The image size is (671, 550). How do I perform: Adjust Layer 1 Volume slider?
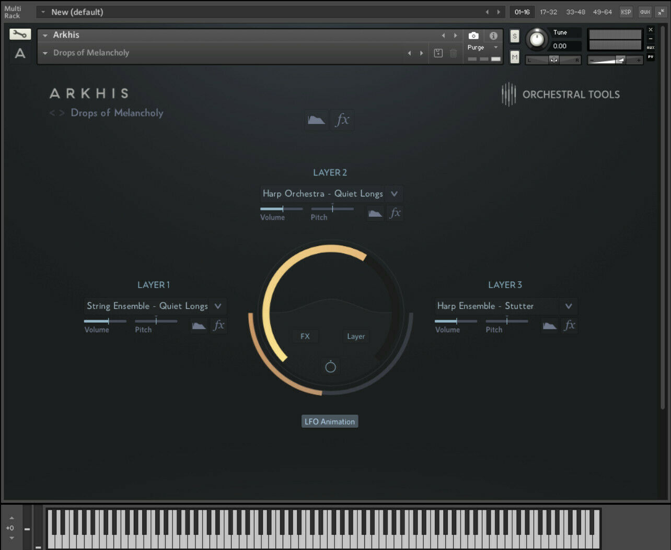point(105,321)
